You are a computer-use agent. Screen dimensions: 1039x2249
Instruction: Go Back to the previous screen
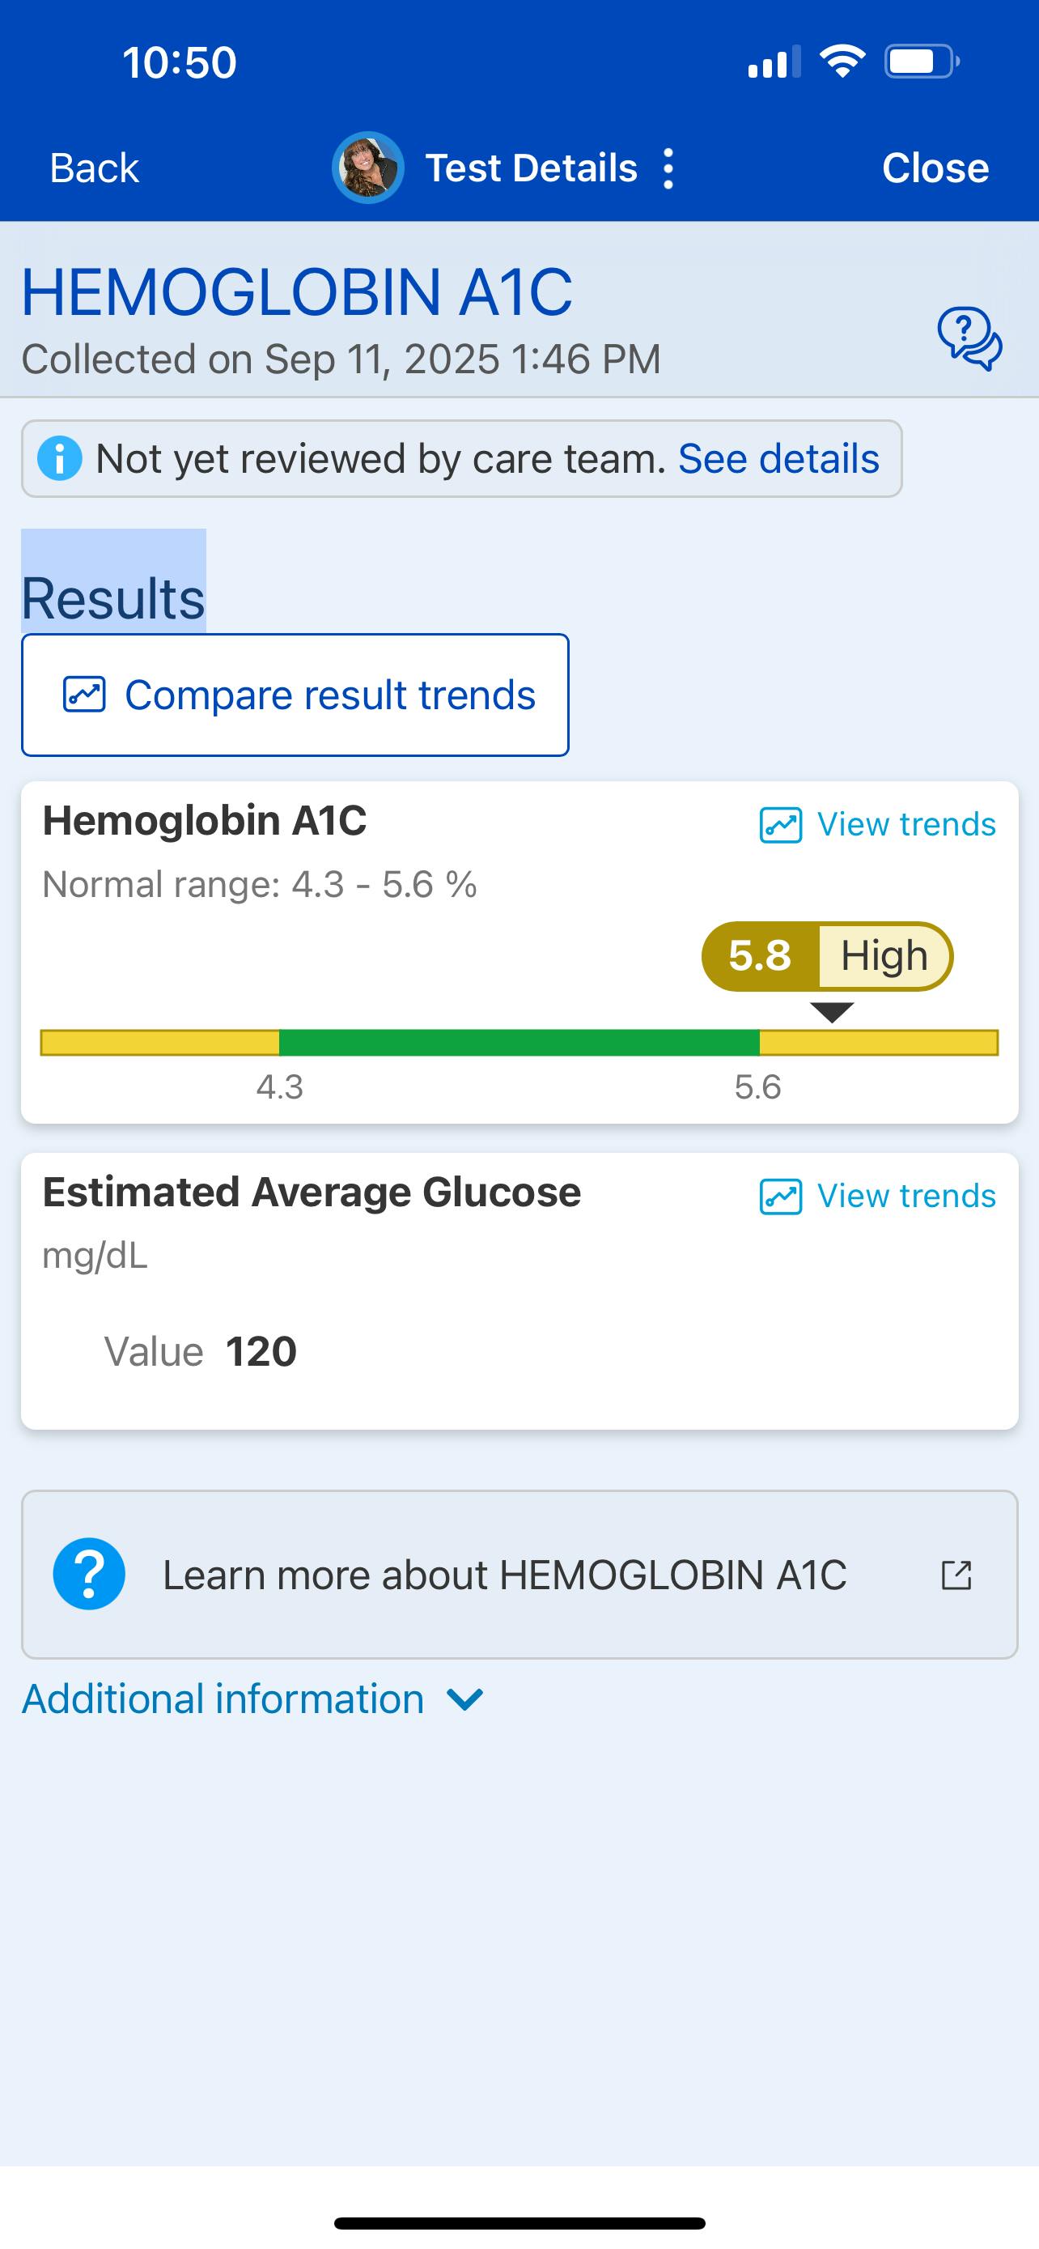pyautogui.click(x=94, y=168)
